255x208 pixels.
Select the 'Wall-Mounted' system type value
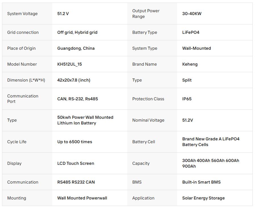[x=197, y=48]
